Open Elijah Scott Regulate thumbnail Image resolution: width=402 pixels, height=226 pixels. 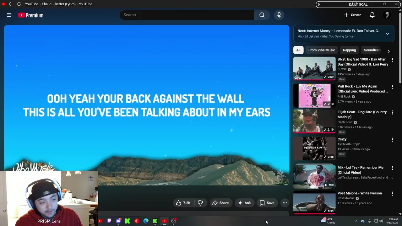tap(314, 121)
